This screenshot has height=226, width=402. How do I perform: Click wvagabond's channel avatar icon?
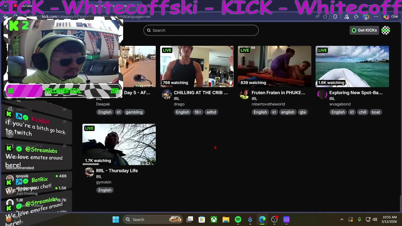(322, 94)
